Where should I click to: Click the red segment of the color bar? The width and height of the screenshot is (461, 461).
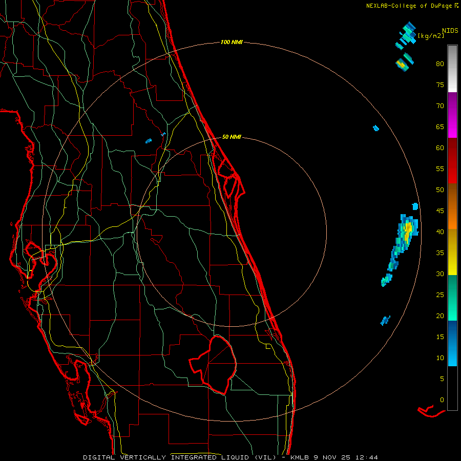tap(452, 161)
